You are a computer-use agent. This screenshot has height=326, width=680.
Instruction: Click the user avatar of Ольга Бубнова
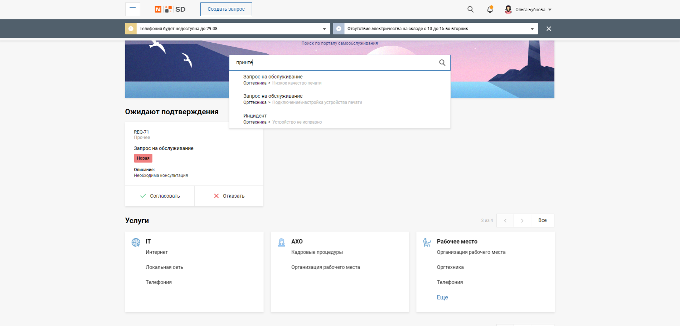[508, 9]
